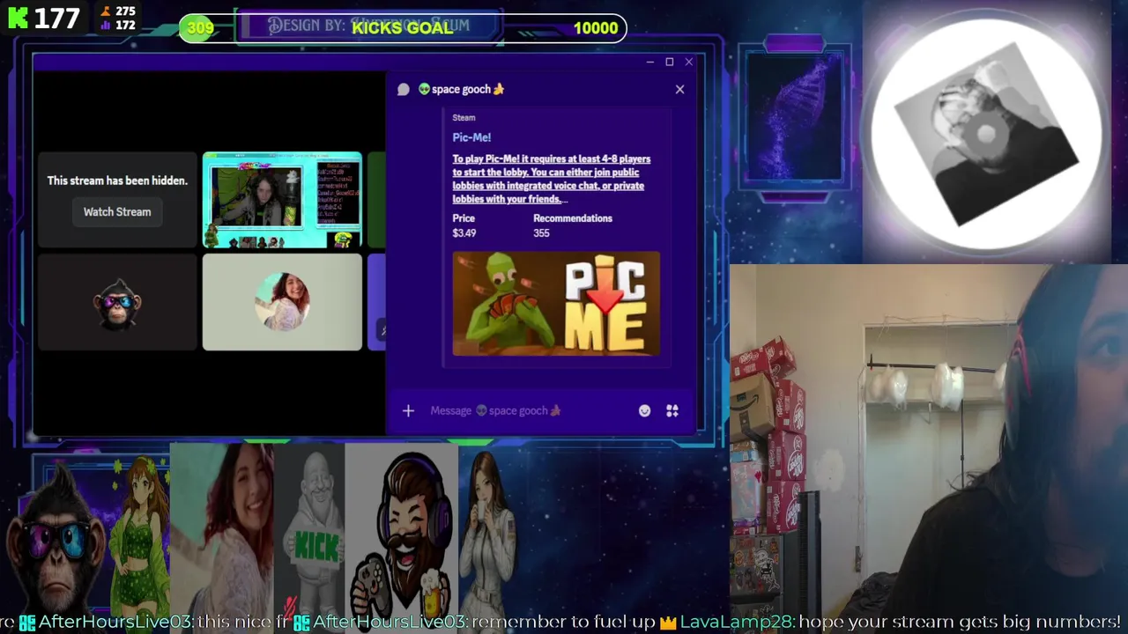Select the monkey avatar call tile
1128x634 pixels.
117,302
